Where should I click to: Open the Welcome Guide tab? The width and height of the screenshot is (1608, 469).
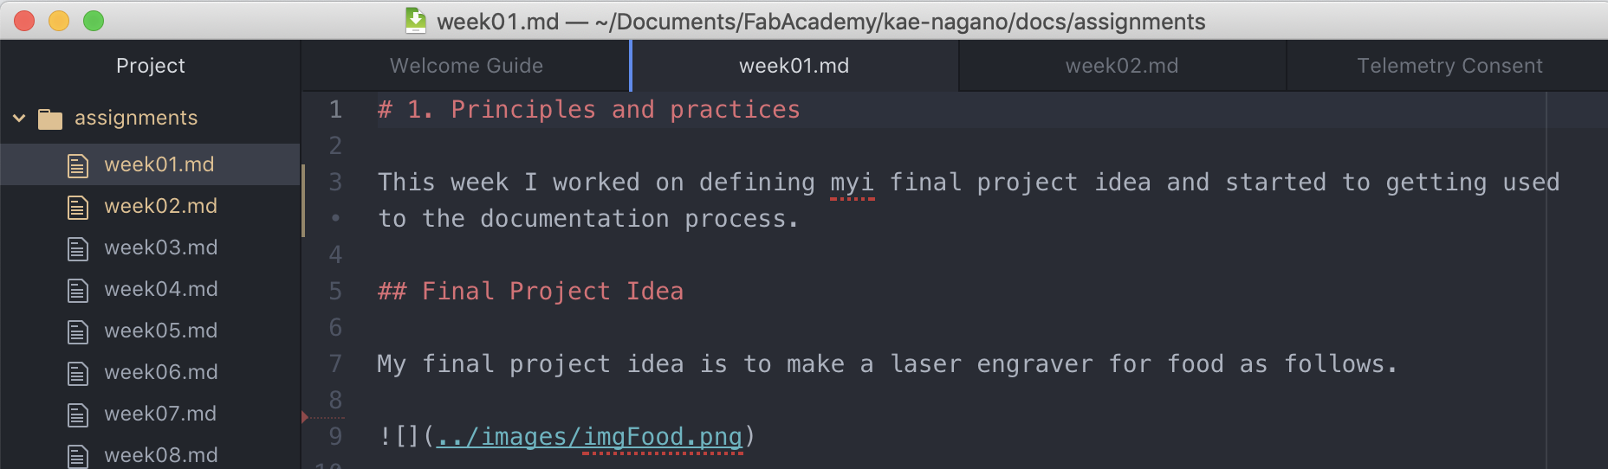466,66
